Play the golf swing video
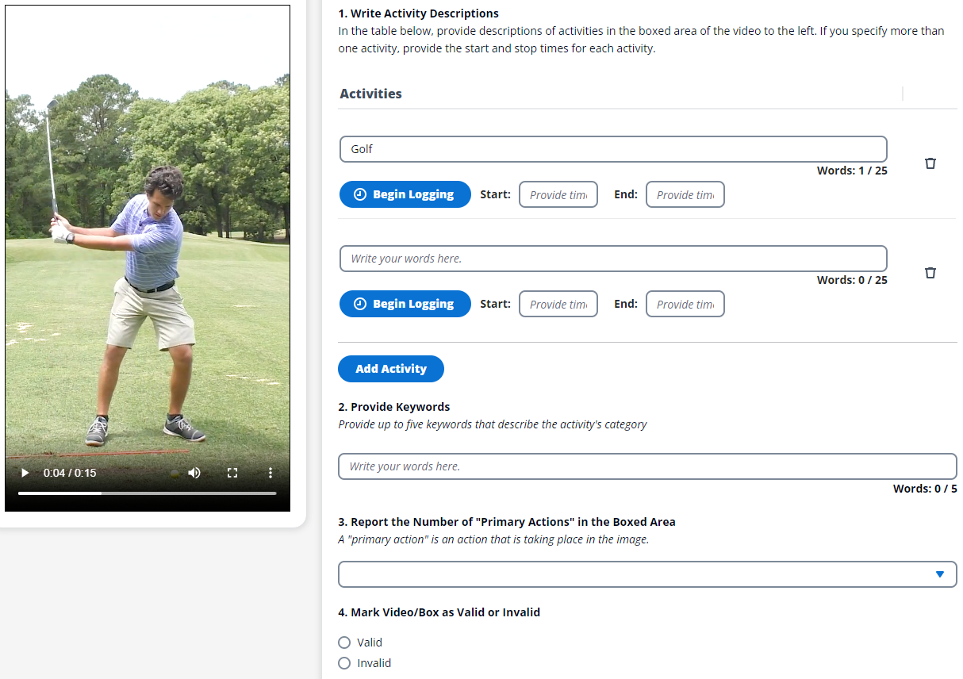The height and width of the screenshot is (679, 963). pos(25,473)
